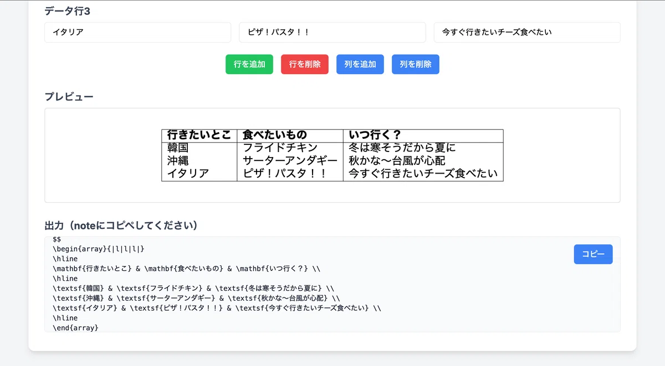Click the $$ line at output top

(57, 239)
